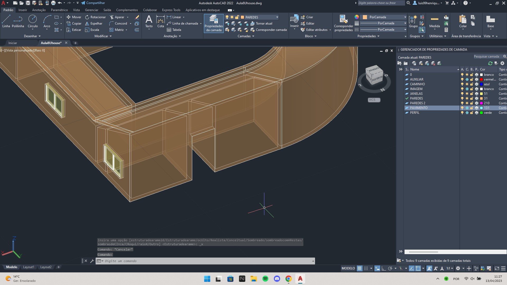Click the Esticar tool
Image resolution: width=507 pixels, height=285 pixels.
(74, 30)
